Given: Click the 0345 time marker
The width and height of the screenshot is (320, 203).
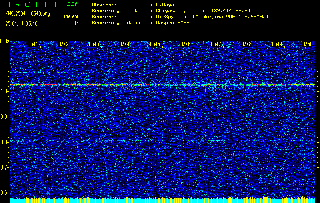Looking at the screenshot, I should 155,44.
